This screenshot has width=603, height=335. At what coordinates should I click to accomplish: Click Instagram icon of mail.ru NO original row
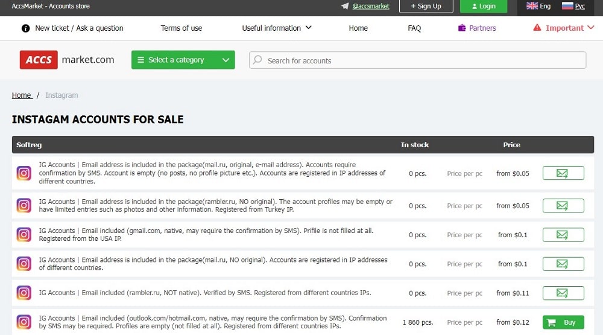(x=24, y=264)
